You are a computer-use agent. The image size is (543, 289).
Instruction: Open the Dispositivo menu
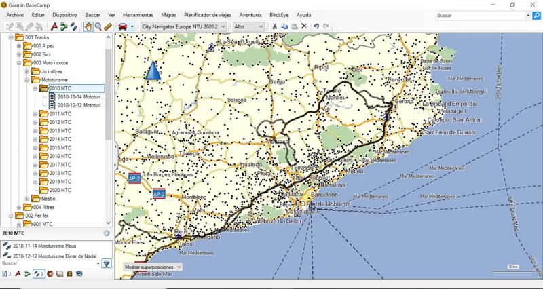click(x=64, y=15)
